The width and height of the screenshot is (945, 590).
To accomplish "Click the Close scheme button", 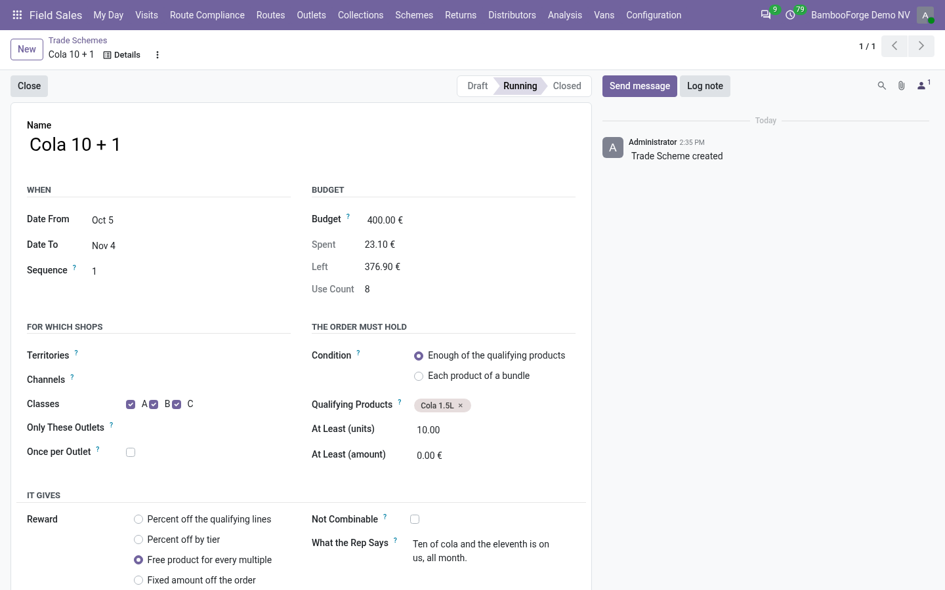I will [x=30, y=86].
